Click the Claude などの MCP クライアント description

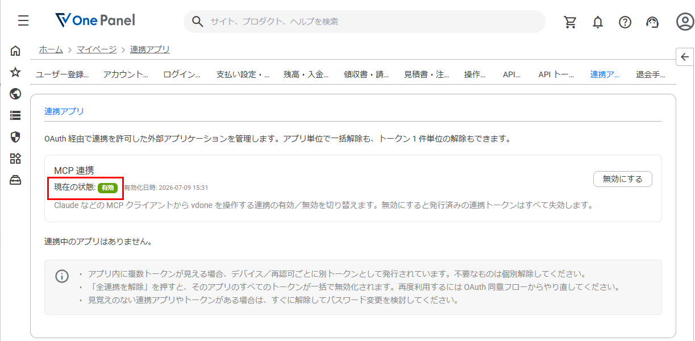click(x=323, y=205)
